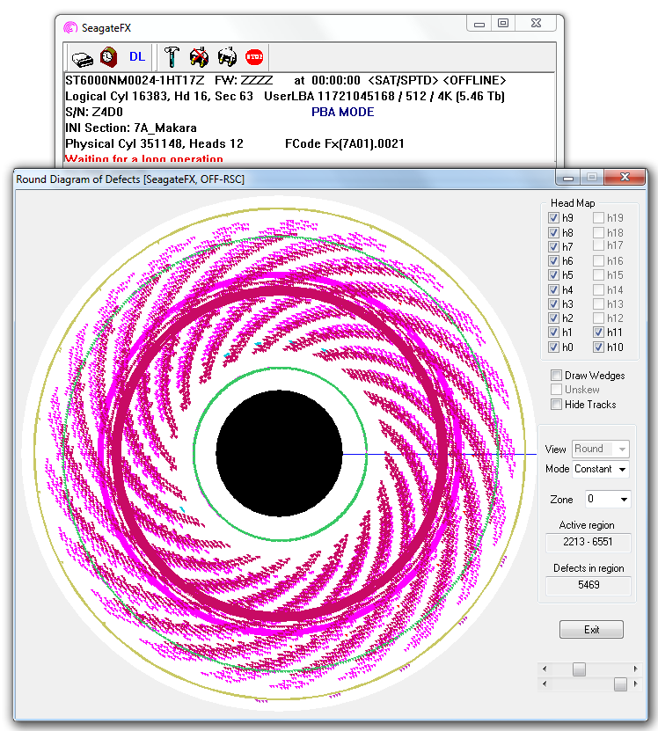
Task: Click the upper slider right arrow
Action: (x=636, y=669)
